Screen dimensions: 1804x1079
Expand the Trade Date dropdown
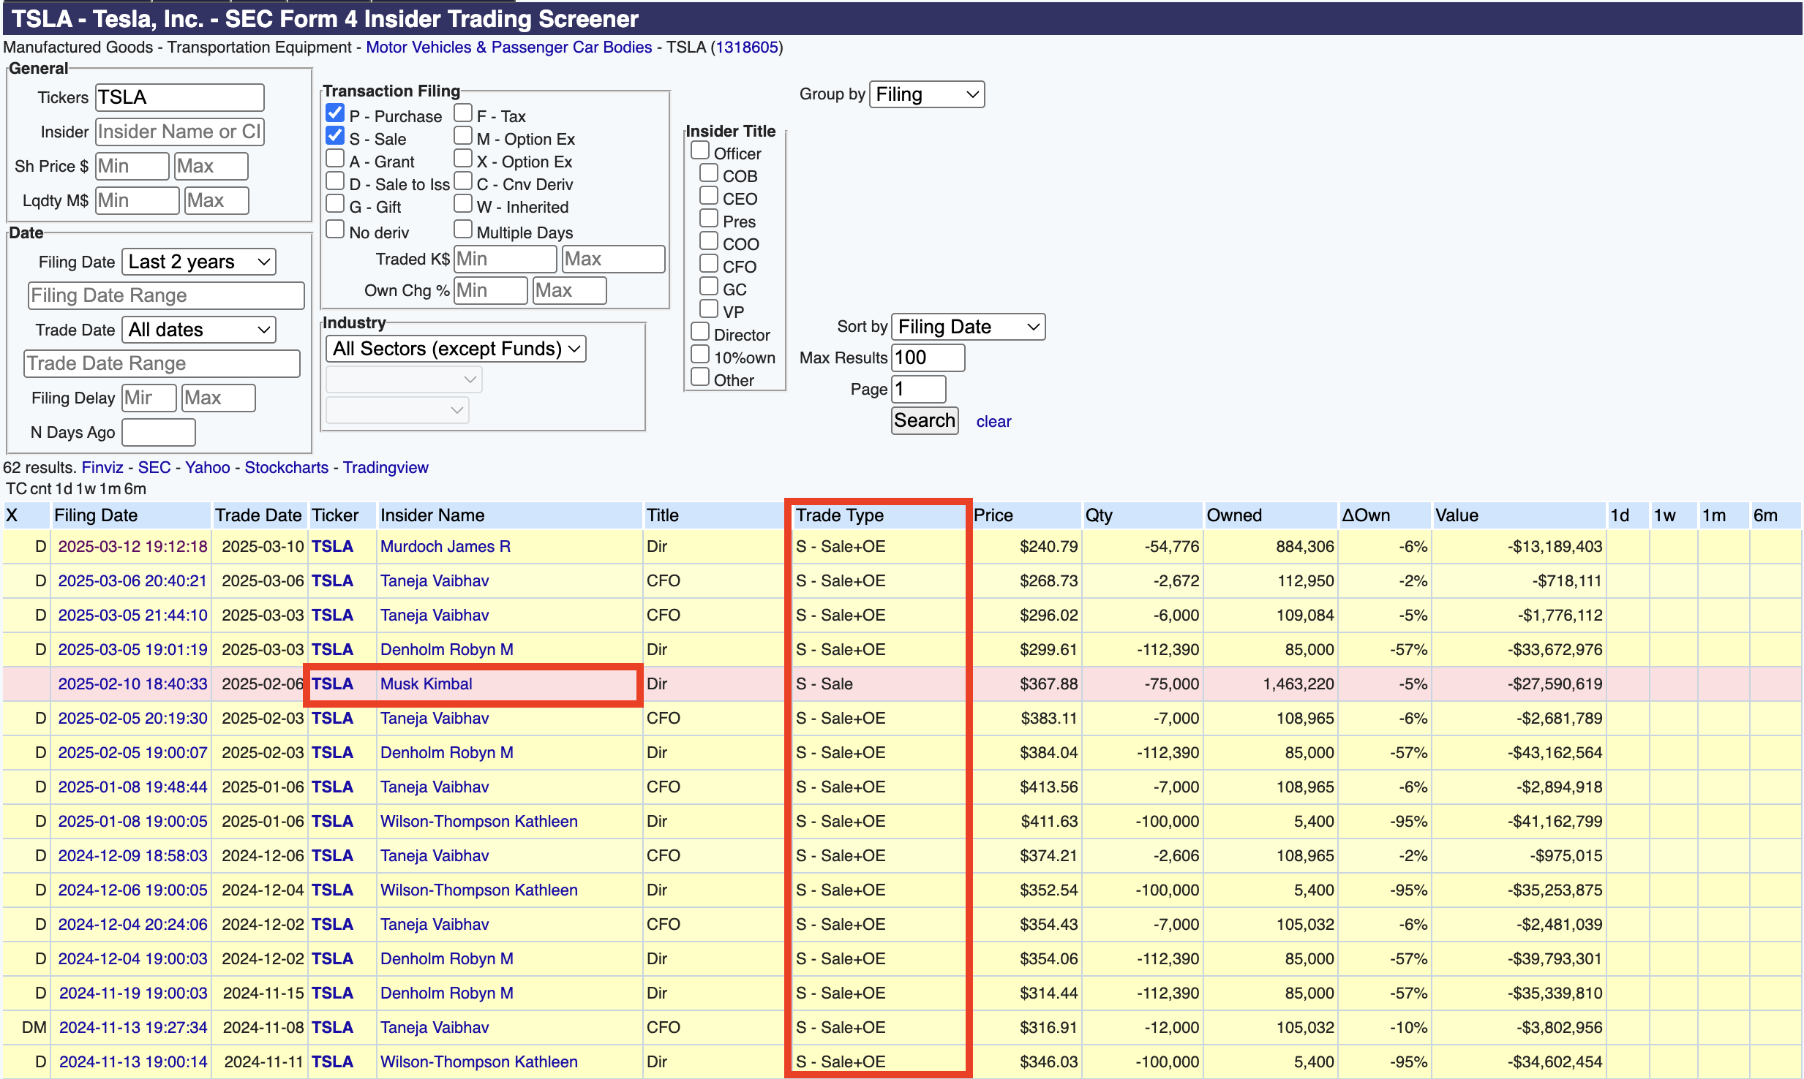coord(198,330)
